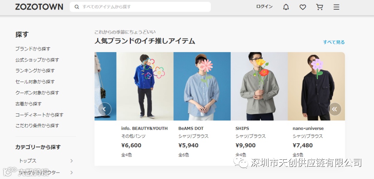Screen dimensions: 374x179
Task: Open ブランドから探す in the sidebar
Action: [x=33, y=49]
